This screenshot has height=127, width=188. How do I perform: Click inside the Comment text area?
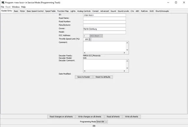[x=105, y=46]
